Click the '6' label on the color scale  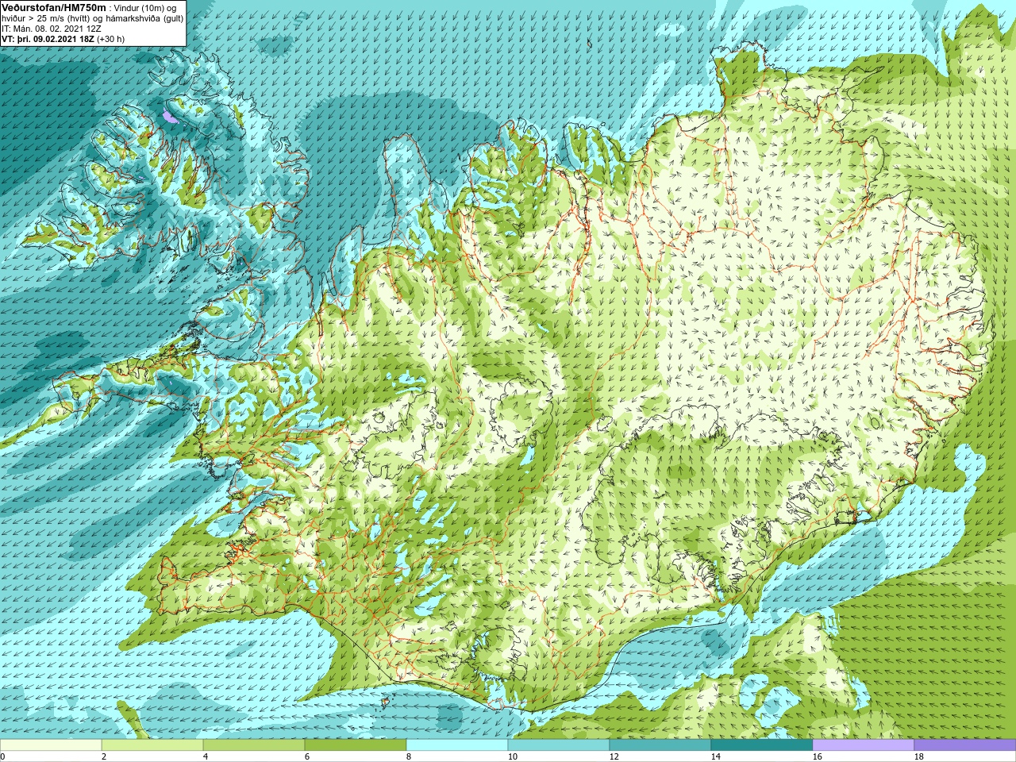pos(307,756)
